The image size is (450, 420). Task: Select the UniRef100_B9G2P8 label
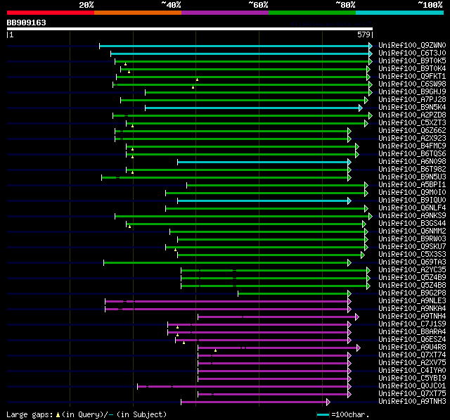click(x=412, y=293)
